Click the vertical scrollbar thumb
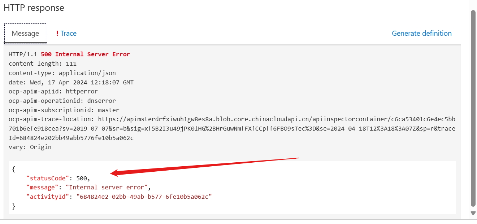The image size is (477, 224). [473, 108]
